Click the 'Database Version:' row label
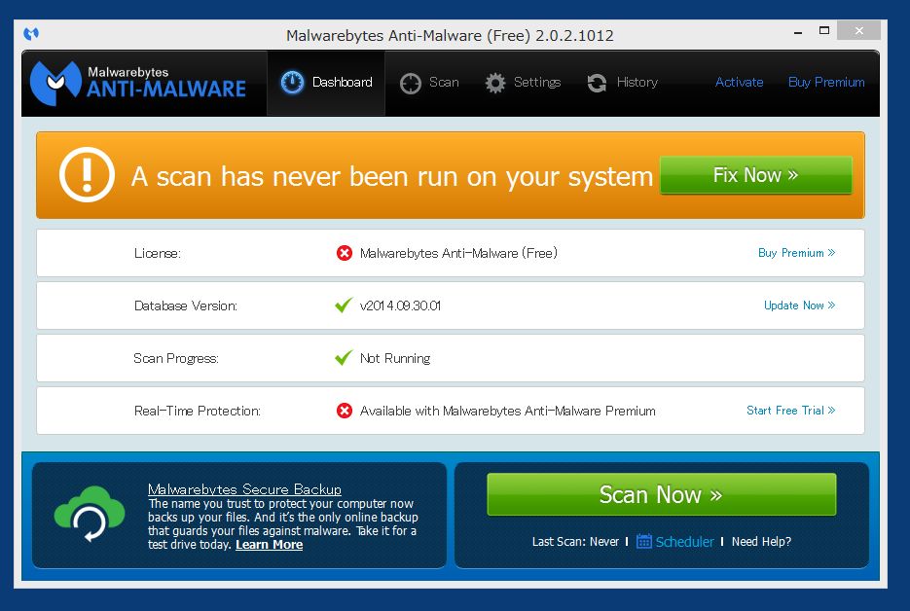The height and width of the screenshot is (611, 910). 186,305
